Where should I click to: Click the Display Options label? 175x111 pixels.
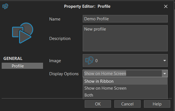[x=64, y=74]
